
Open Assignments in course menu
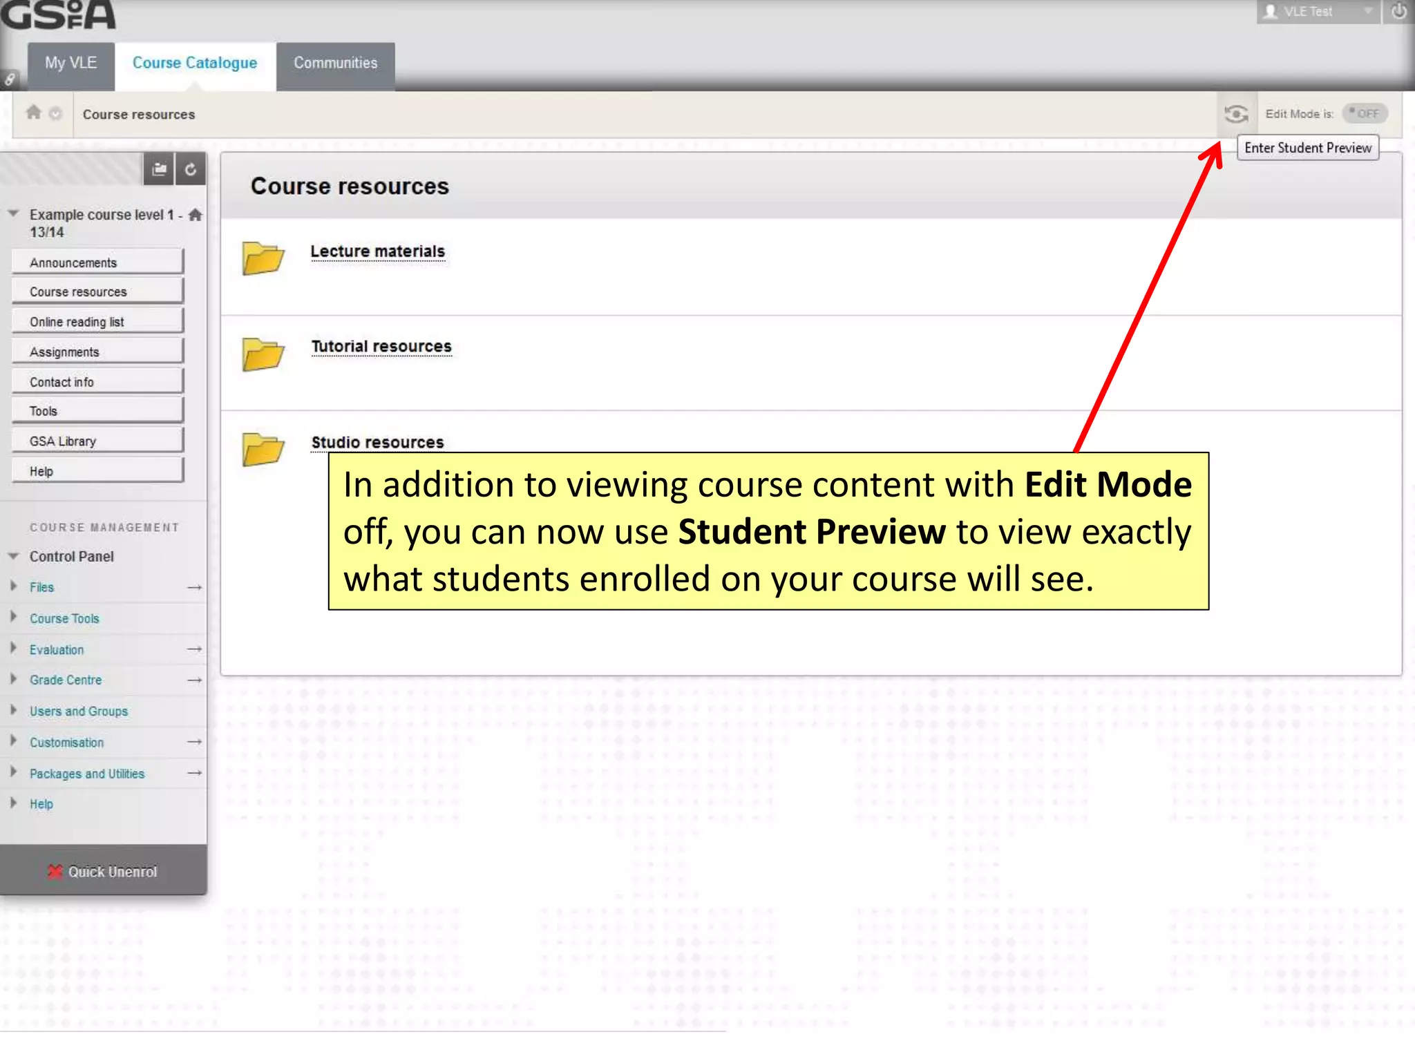pyautogui.click(x=97, y=352)
